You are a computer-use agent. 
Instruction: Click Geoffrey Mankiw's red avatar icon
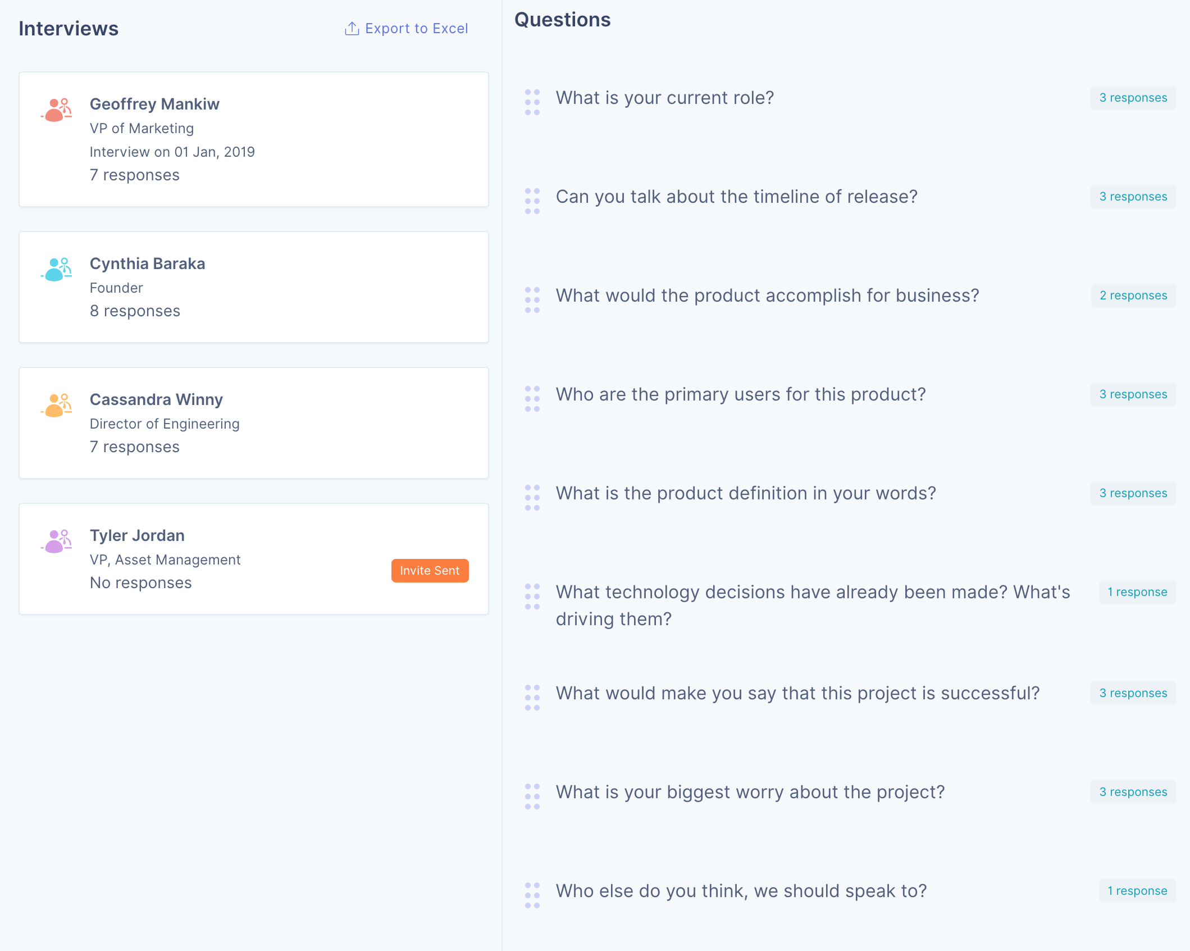pyautogui.click(x=56, y=110)
